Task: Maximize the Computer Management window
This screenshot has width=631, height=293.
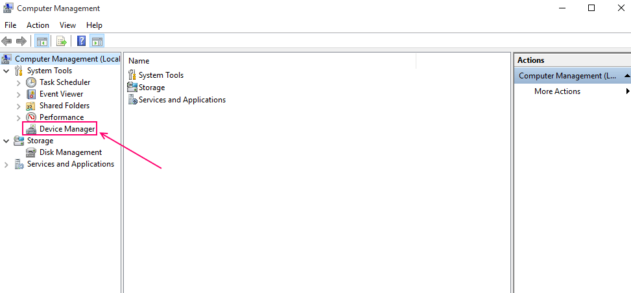Action: tap(591, 8)
